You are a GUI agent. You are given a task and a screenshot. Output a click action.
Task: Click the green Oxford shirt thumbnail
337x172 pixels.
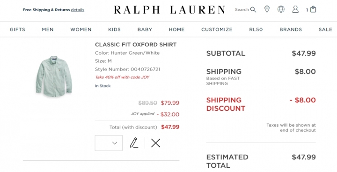click(x=54, y=76)
